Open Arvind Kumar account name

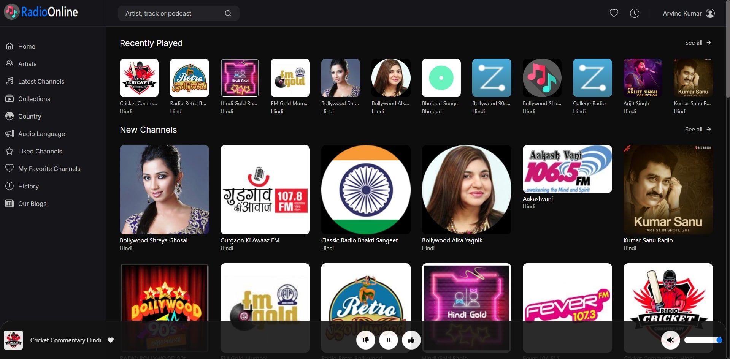click(x=682, y=13)
